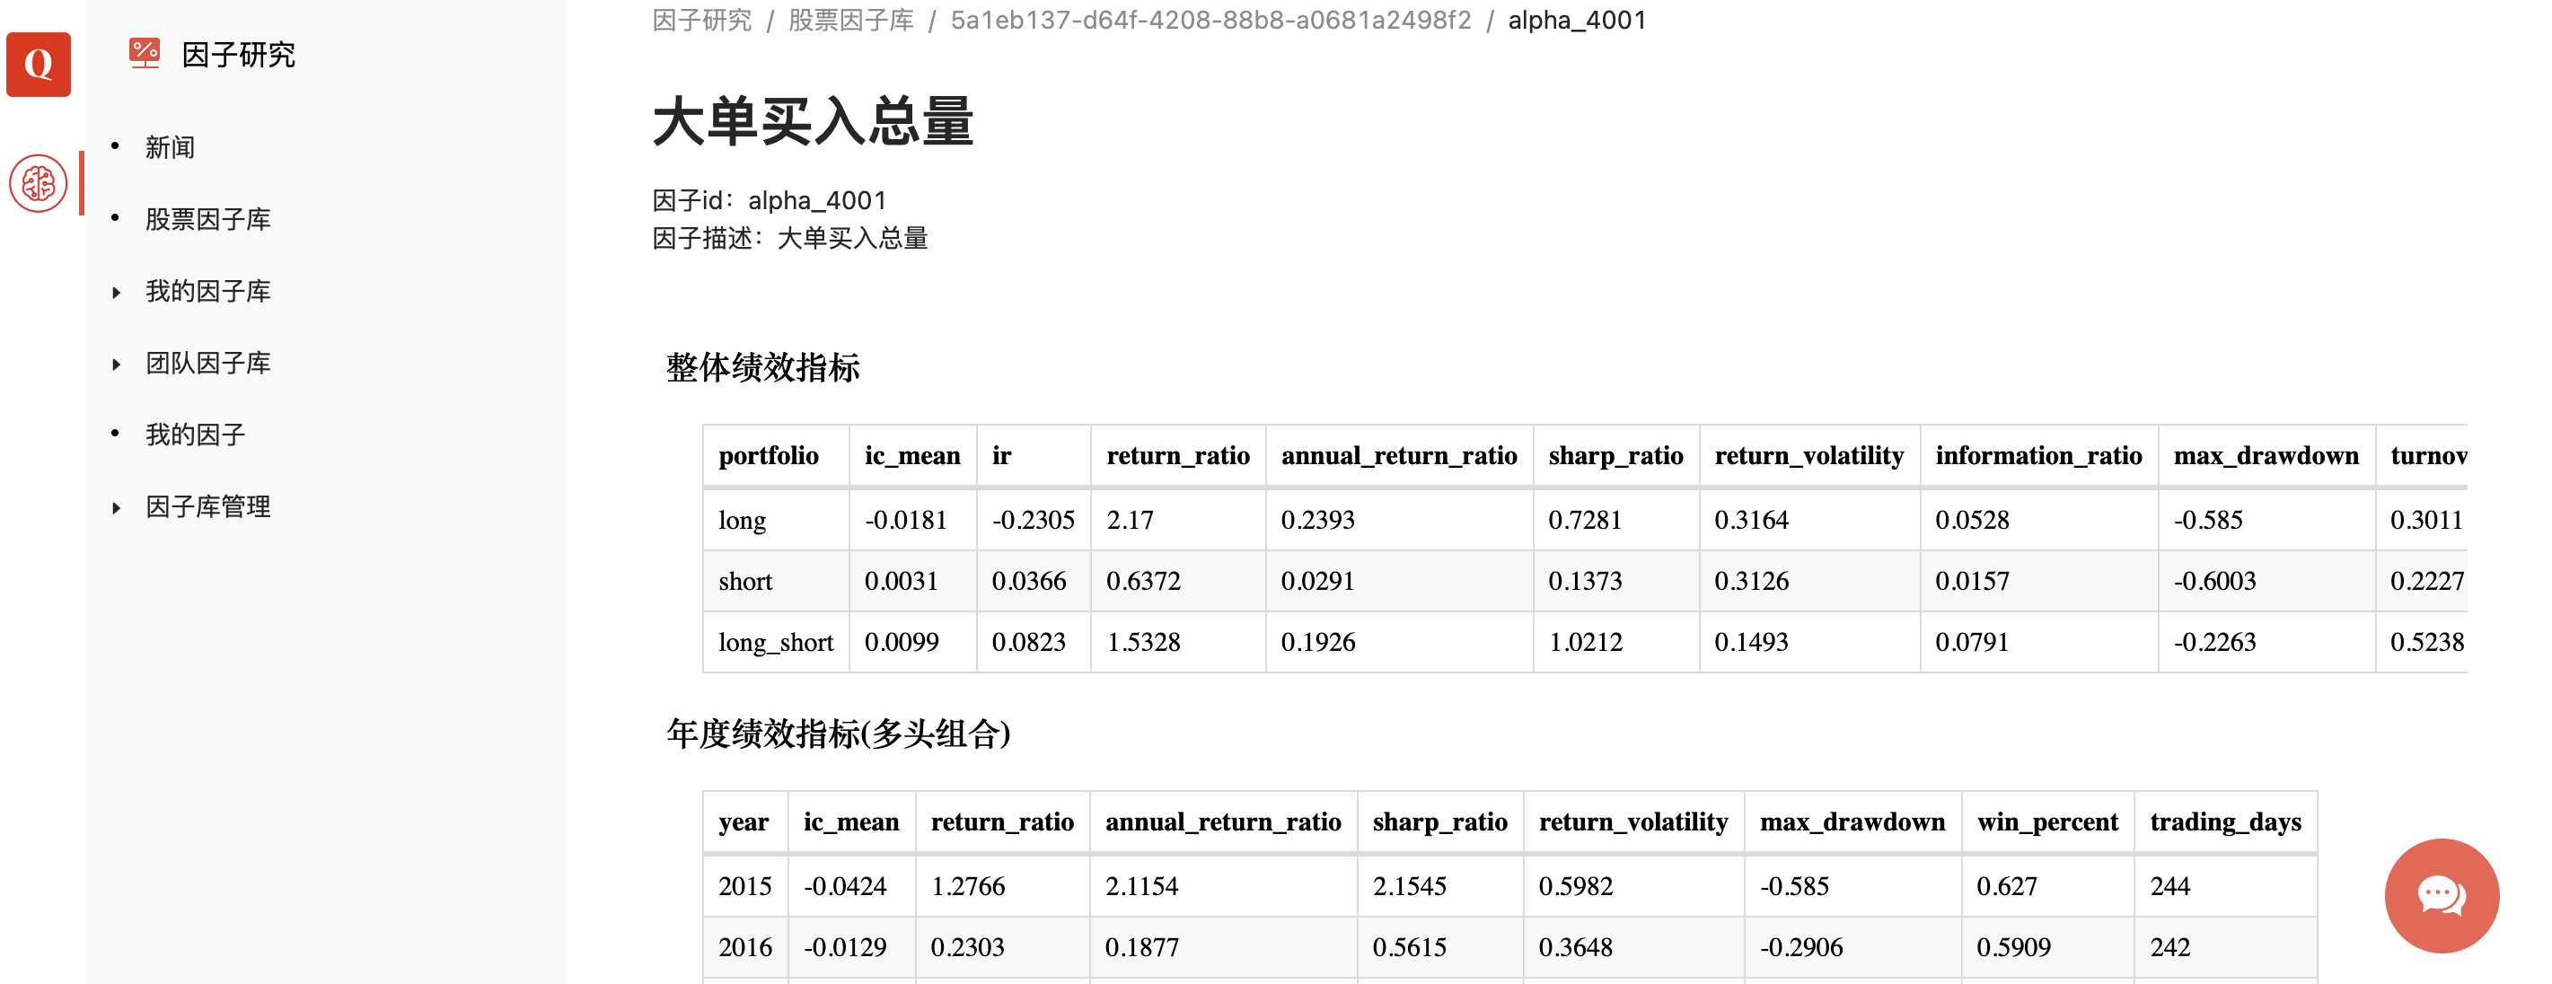Click the long row ir value -0.2305
The height and width of the screenshot is (984, 2552).
pos(1034,520)
